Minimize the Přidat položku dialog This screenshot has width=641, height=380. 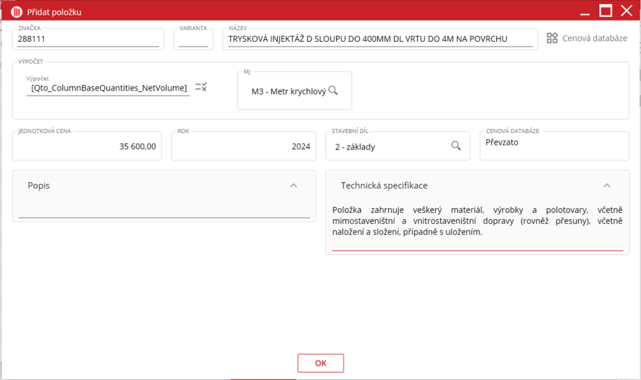coord(585,11)
